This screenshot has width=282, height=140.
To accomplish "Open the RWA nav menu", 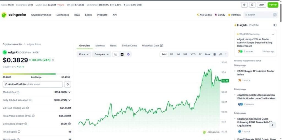I will click(x=77, y=15).
